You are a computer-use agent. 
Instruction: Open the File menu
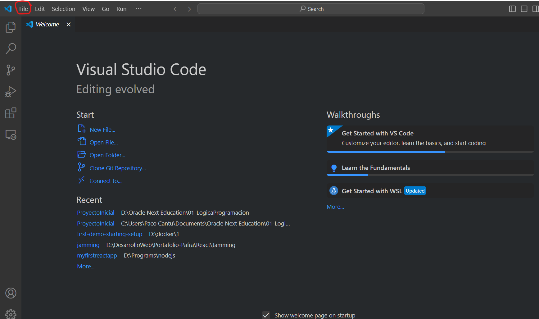click(x=24, y=9)
